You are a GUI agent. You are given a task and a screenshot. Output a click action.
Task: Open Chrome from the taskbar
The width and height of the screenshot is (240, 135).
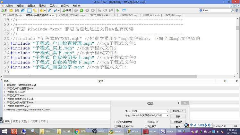[81, 131]
